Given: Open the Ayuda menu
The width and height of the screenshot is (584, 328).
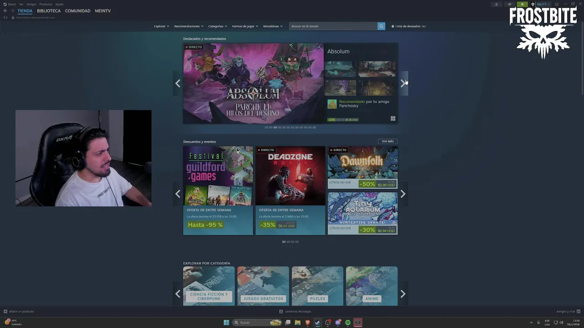Looking at the screenshot, I should [59, 4].
